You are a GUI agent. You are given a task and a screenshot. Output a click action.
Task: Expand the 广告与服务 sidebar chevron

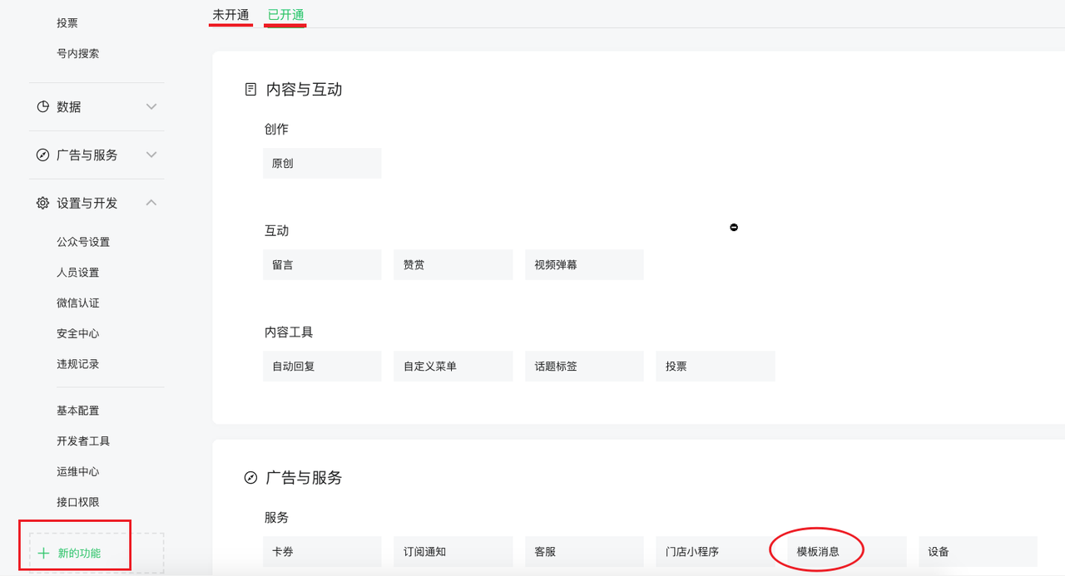[151, 155]
